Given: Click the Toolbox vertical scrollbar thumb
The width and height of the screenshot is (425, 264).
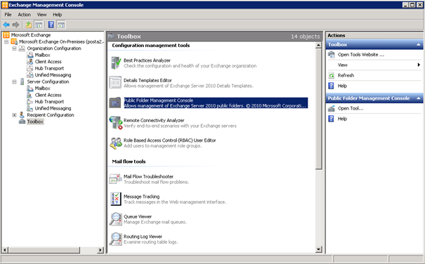Looking at the screenshot, I should (319, 109).
